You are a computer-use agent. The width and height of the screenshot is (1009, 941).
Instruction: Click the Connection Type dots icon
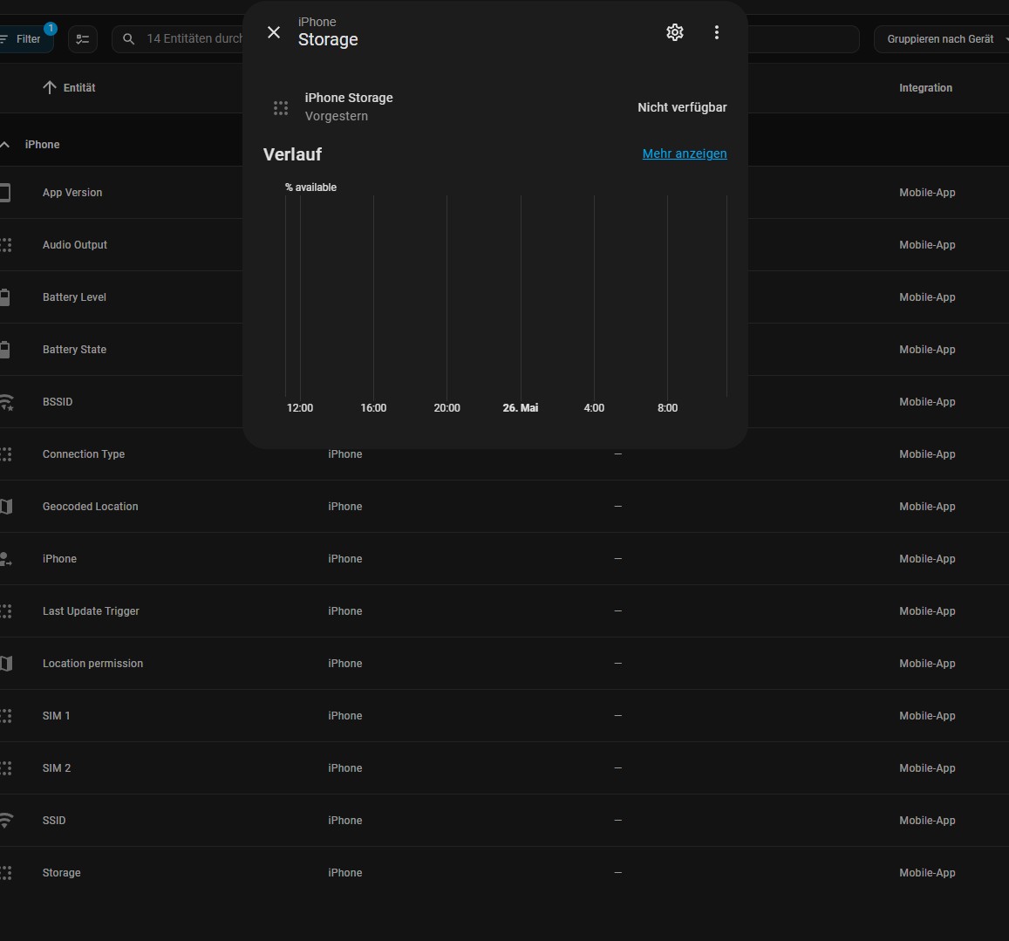coord(6,453)
